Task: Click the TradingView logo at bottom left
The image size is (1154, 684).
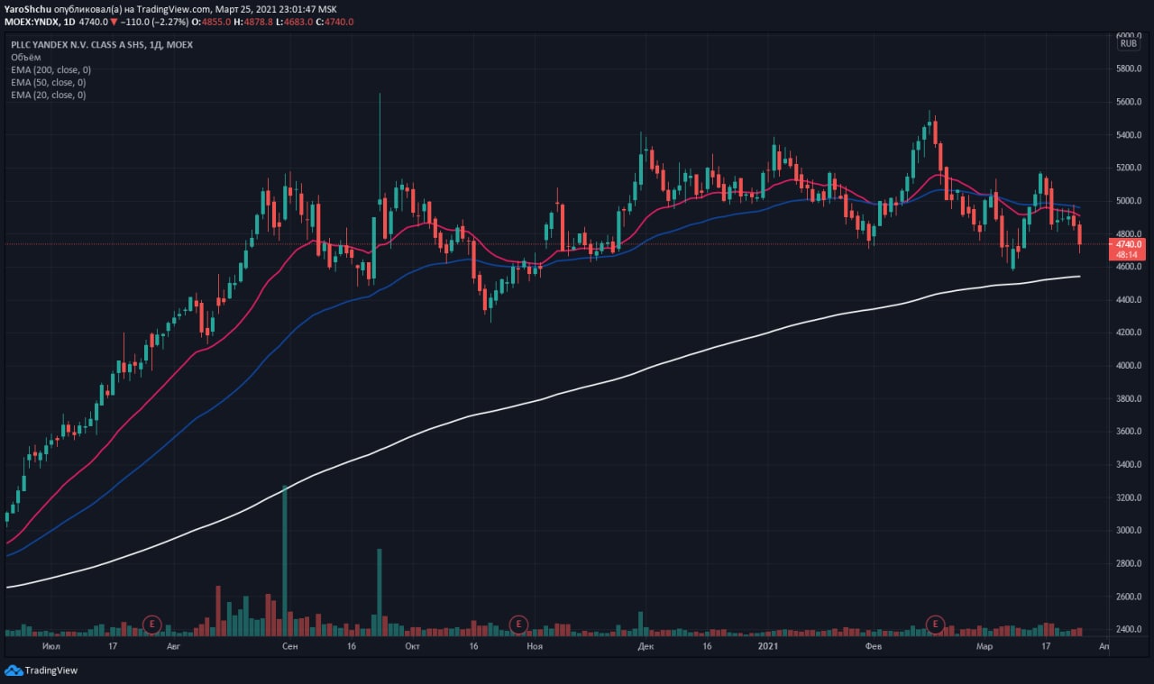Action: [41, 670]
